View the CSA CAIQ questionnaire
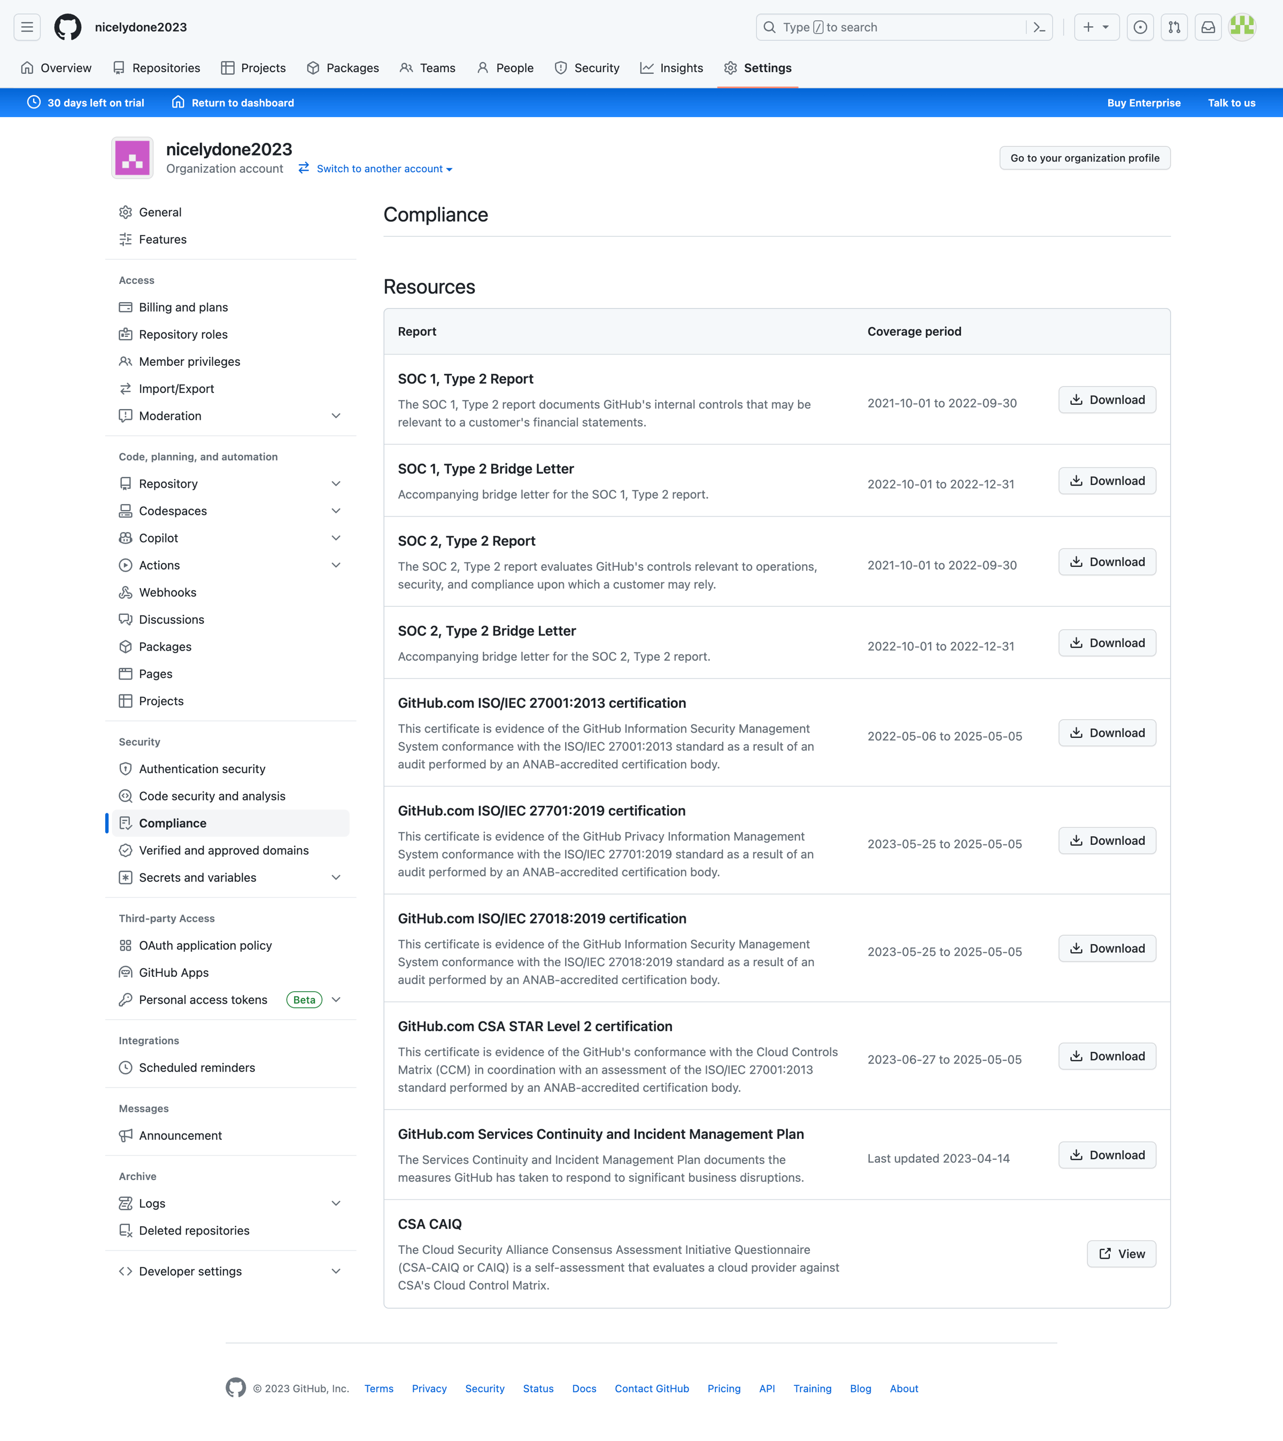The image size is (1283, 1441). click(x=1121, y=1254)
